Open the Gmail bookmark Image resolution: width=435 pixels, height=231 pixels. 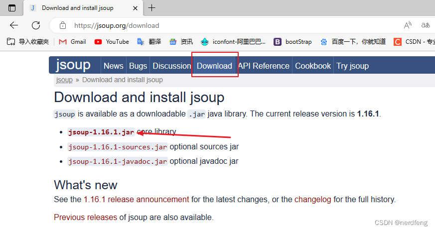click(x=72, y=42)
